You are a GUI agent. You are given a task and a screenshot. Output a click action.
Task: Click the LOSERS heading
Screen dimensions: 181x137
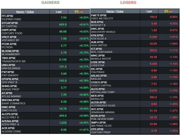(128, 3)
